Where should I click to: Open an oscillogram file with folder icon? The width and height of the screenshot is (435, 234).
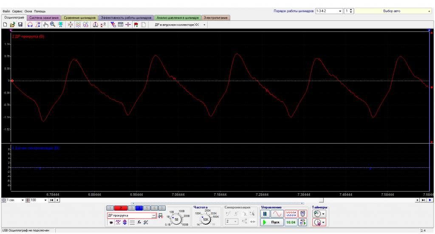point(12,25)
